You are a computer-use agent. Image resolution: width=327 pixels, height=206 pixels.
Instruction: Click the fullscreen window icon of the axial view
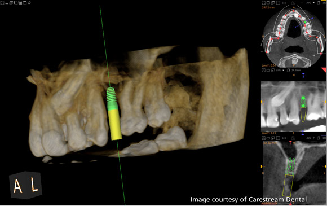(x=268, y=3)
